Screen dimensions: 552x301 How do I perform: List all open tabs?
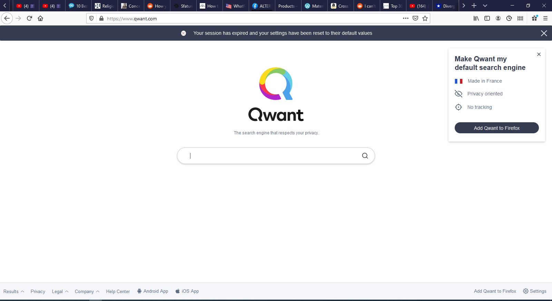[485, 6]
